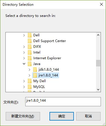The image size is (106, 126).
Task: Click the 取消 cancel button
Action: pos(88,116)
